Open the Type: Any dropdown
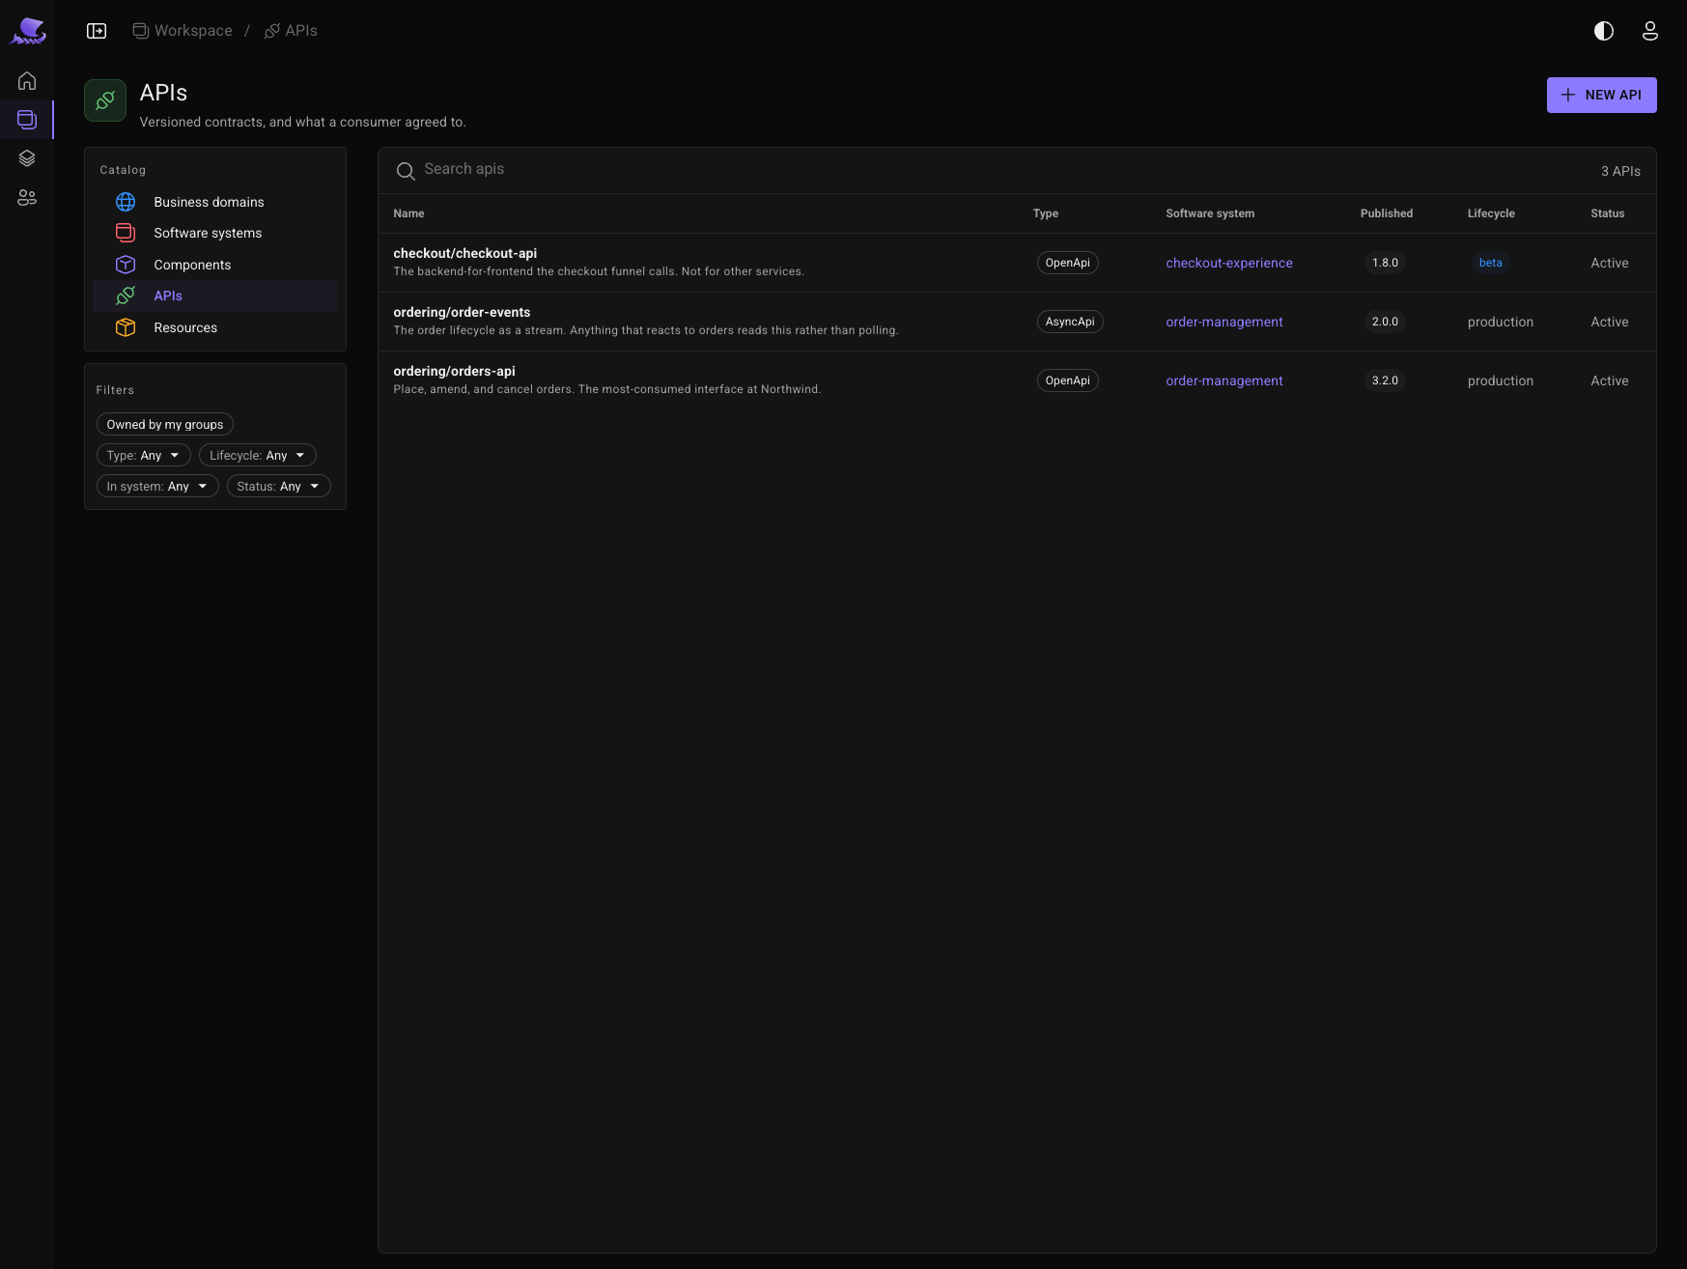Screen dimensions: 1687x1269 (144, 455)
